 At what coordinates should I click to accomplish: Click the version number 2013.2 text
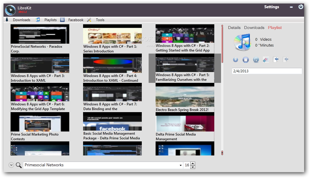(x=23, y=12)
